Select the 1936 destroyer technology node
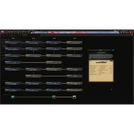 point(33,43)
